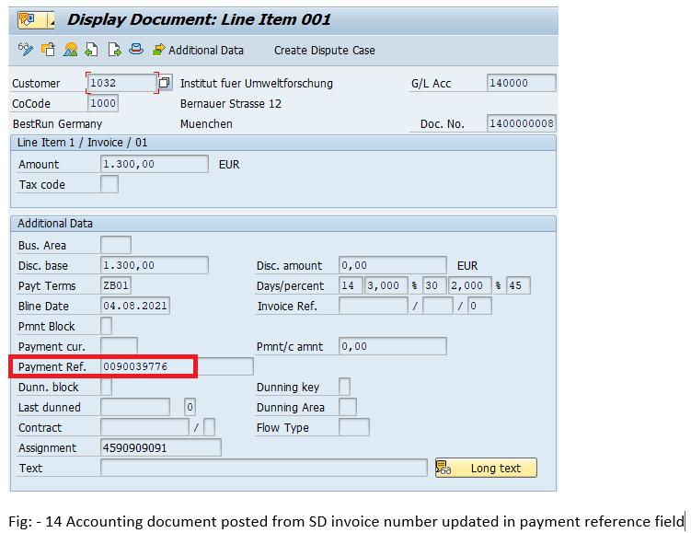Click the Disc. amount field 0,00
Viewport: 691px width, 533px height.
(393, 265)
